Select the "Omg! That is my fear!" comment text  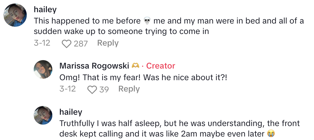[x=143, y=78]
